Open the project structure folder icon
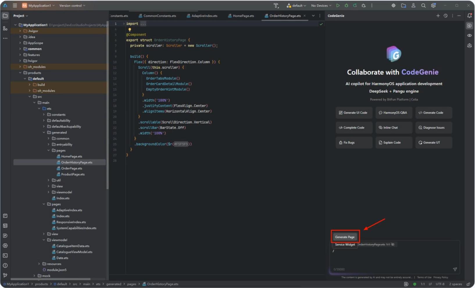475x288 pixels. pos(403,6)
